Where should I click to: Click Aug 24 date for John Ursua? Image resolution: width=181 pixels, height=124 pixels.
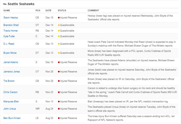pos(49,109)
